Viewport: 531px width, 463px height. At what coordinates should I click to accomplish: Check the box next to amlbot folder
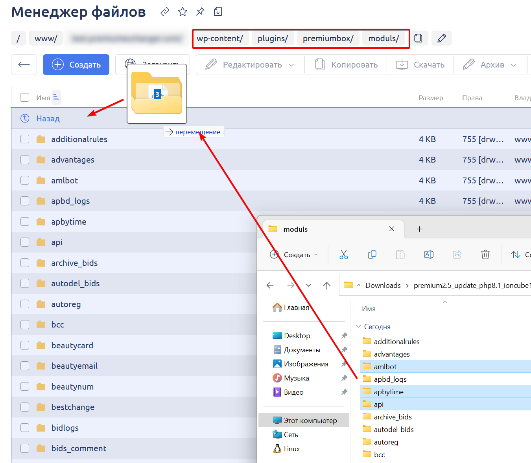[25, 180]
